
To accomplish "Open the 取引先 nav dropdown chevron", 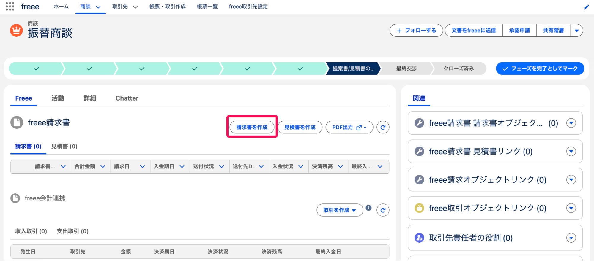I will tap(135, 7).
